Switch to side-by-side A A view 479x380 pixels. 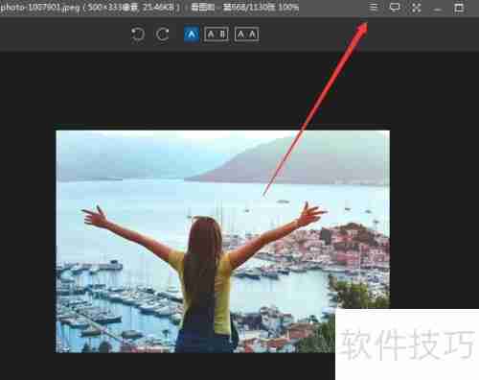tap(246, 35)
